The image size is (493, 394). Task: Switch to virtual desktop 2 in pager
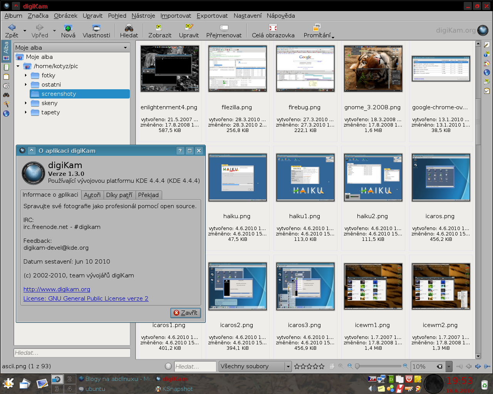click(69, 379)
